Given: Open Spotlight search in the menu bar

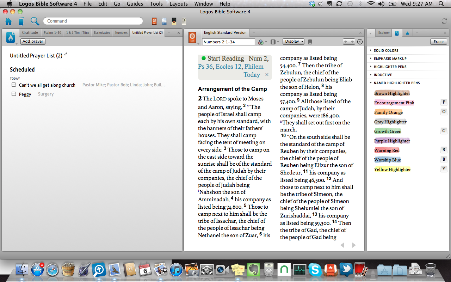Looking at the screenshot, I should [441, 4].
